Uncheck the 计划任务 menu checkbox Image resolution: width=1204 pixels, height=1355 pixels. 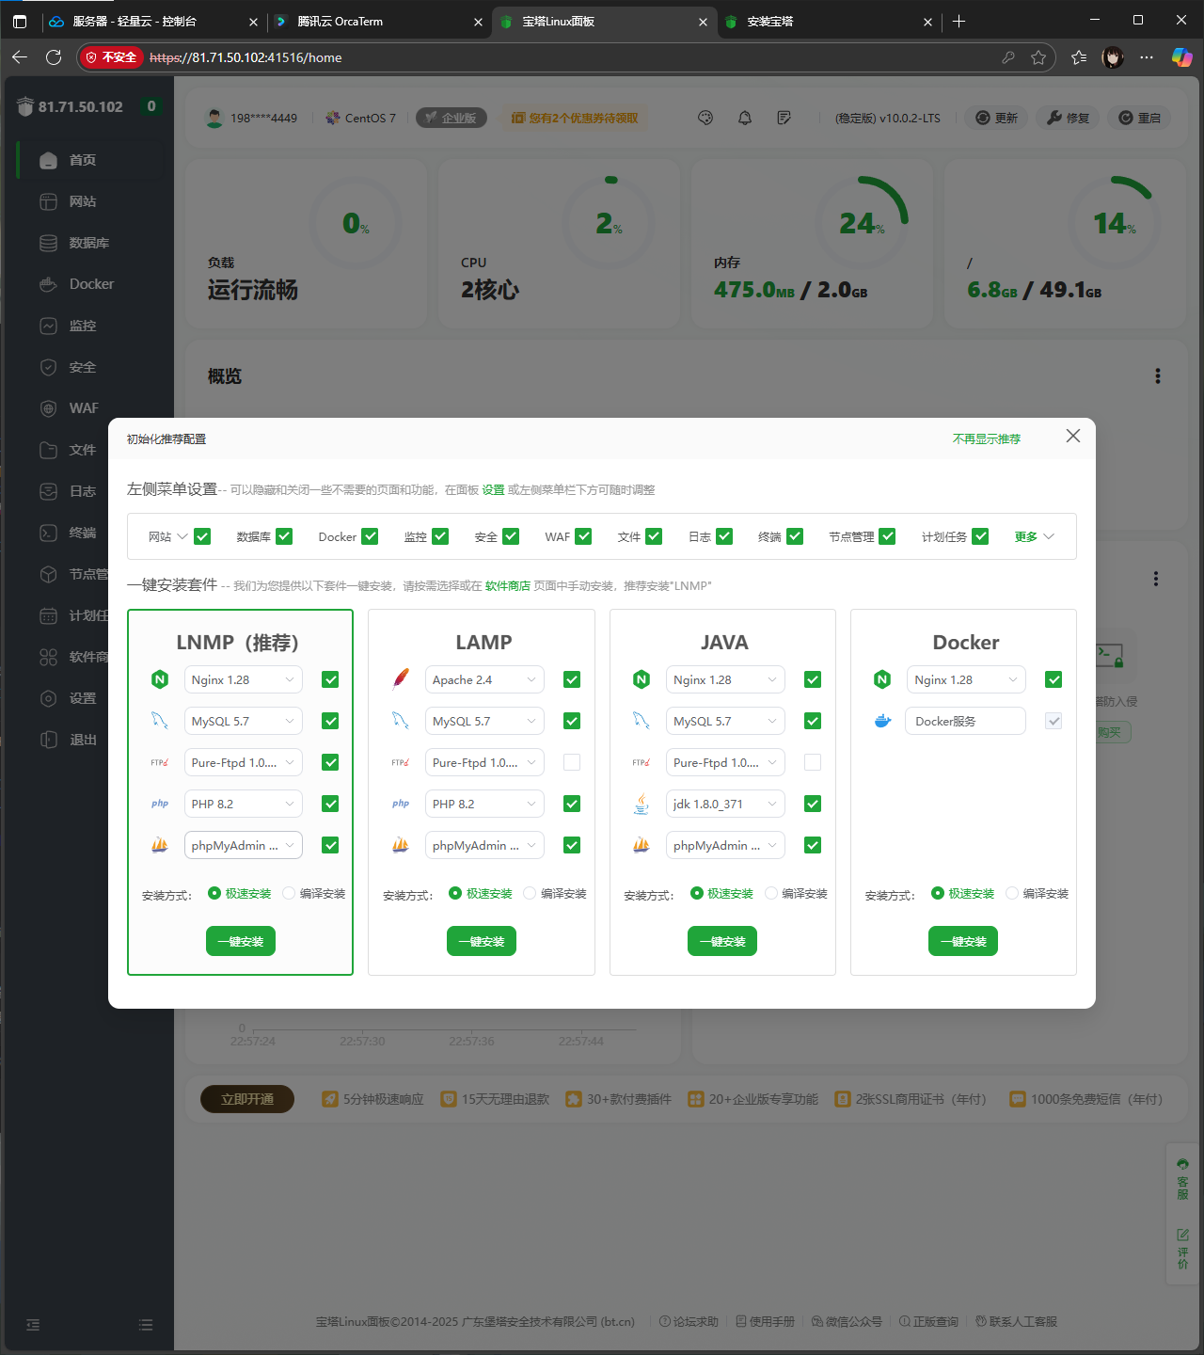pos(980,536)
